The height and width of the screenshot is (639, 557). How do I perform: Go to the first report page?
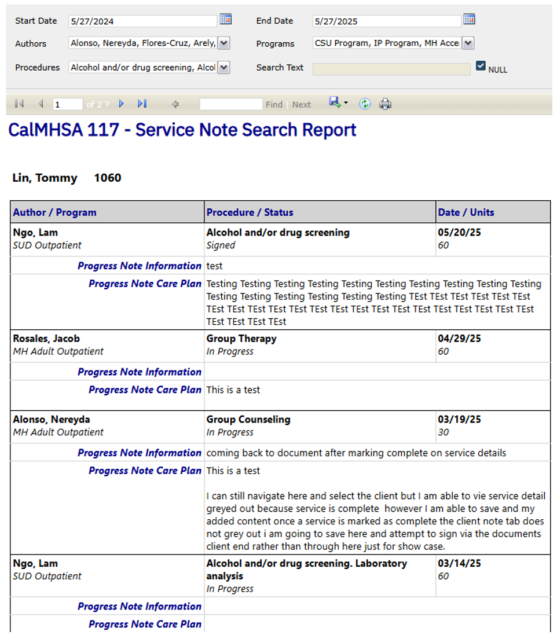pyautogui.click(x=19, y=104)
